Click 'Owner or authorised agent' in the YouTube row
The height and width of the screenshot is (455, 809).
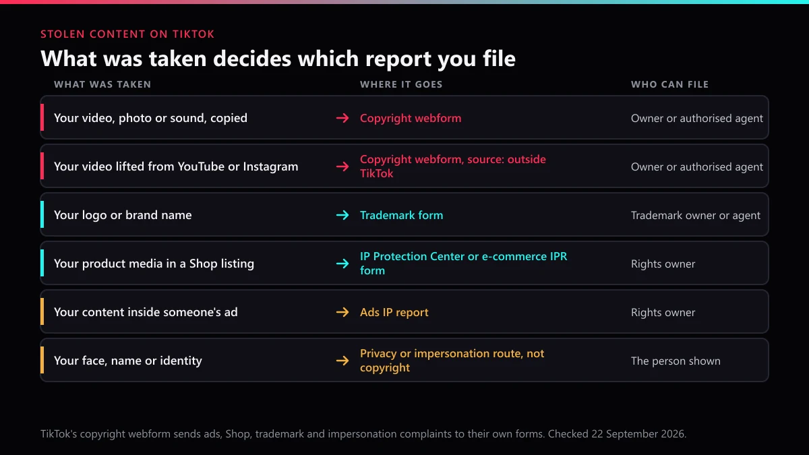[697, 166]
